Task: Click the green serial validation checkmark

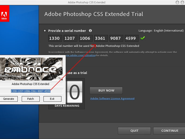Action: (143, 38)
